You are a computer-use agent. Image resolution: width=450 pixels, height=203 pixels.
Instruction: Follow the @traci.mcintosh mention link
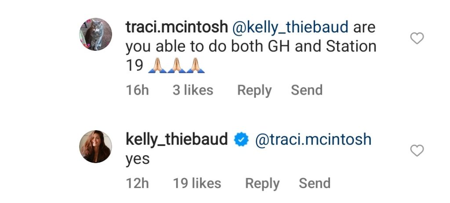pos(313,140)
